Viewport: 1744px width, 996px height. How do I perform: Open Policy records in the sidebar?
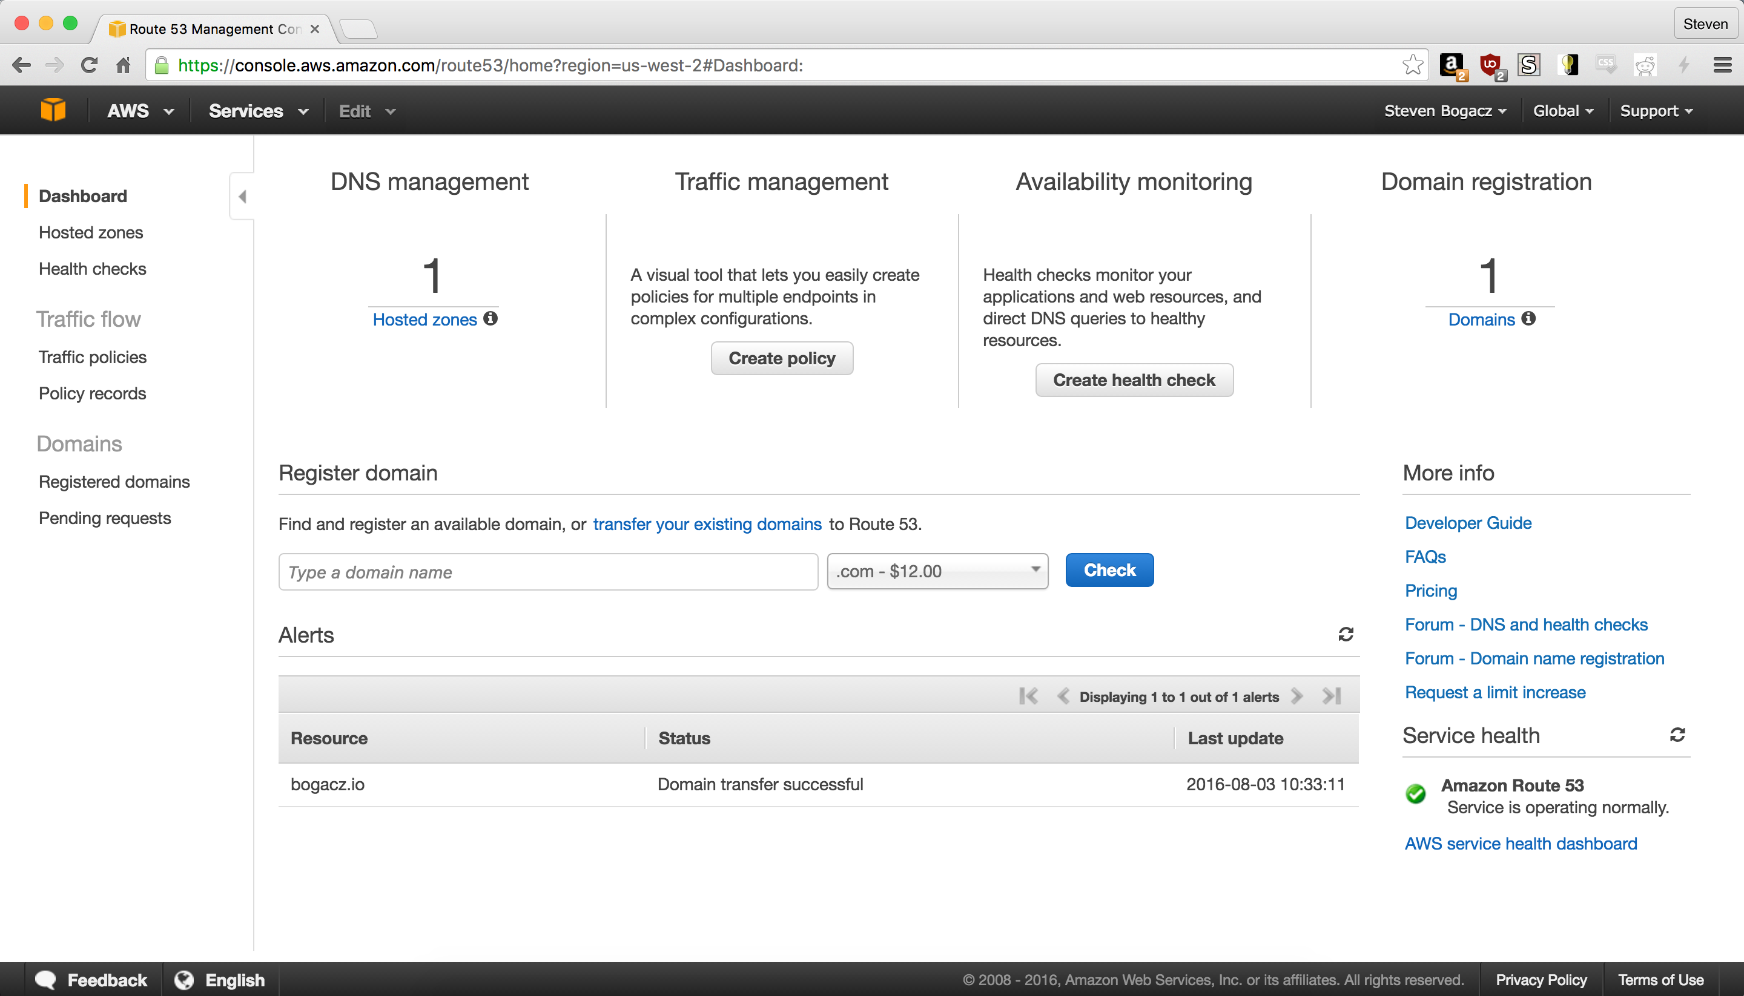(x=93, y=393)
